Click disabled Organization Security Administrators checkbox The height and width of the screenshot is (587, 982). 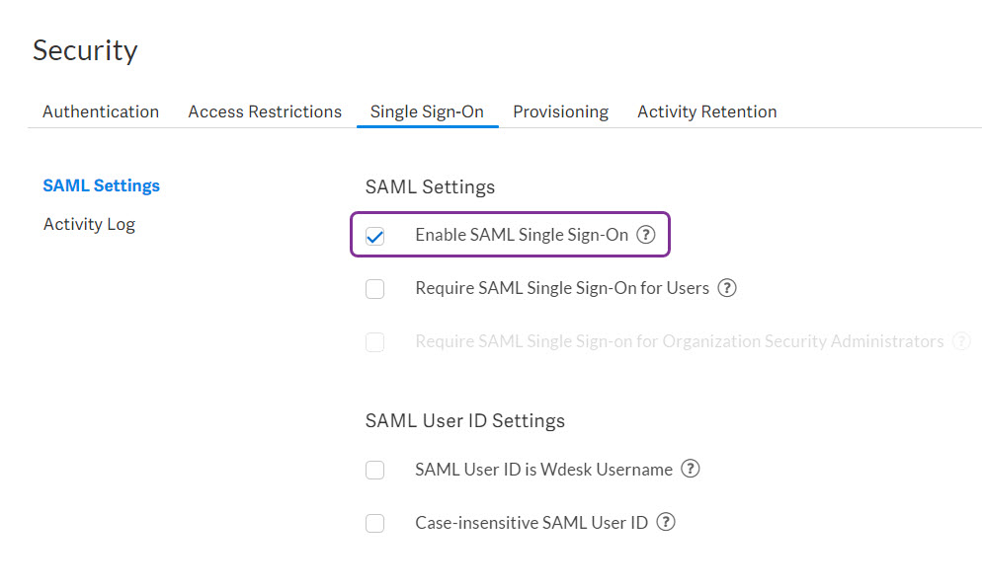[x=375, y=342]
